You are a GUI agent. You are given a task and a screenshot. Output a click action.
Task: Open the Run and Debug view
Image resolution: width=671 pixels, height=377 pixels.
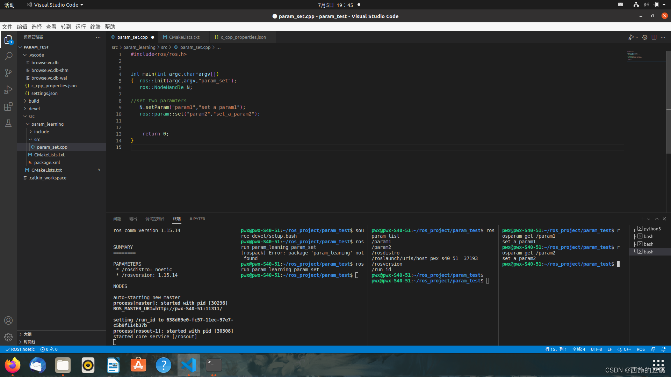[8, 90]
